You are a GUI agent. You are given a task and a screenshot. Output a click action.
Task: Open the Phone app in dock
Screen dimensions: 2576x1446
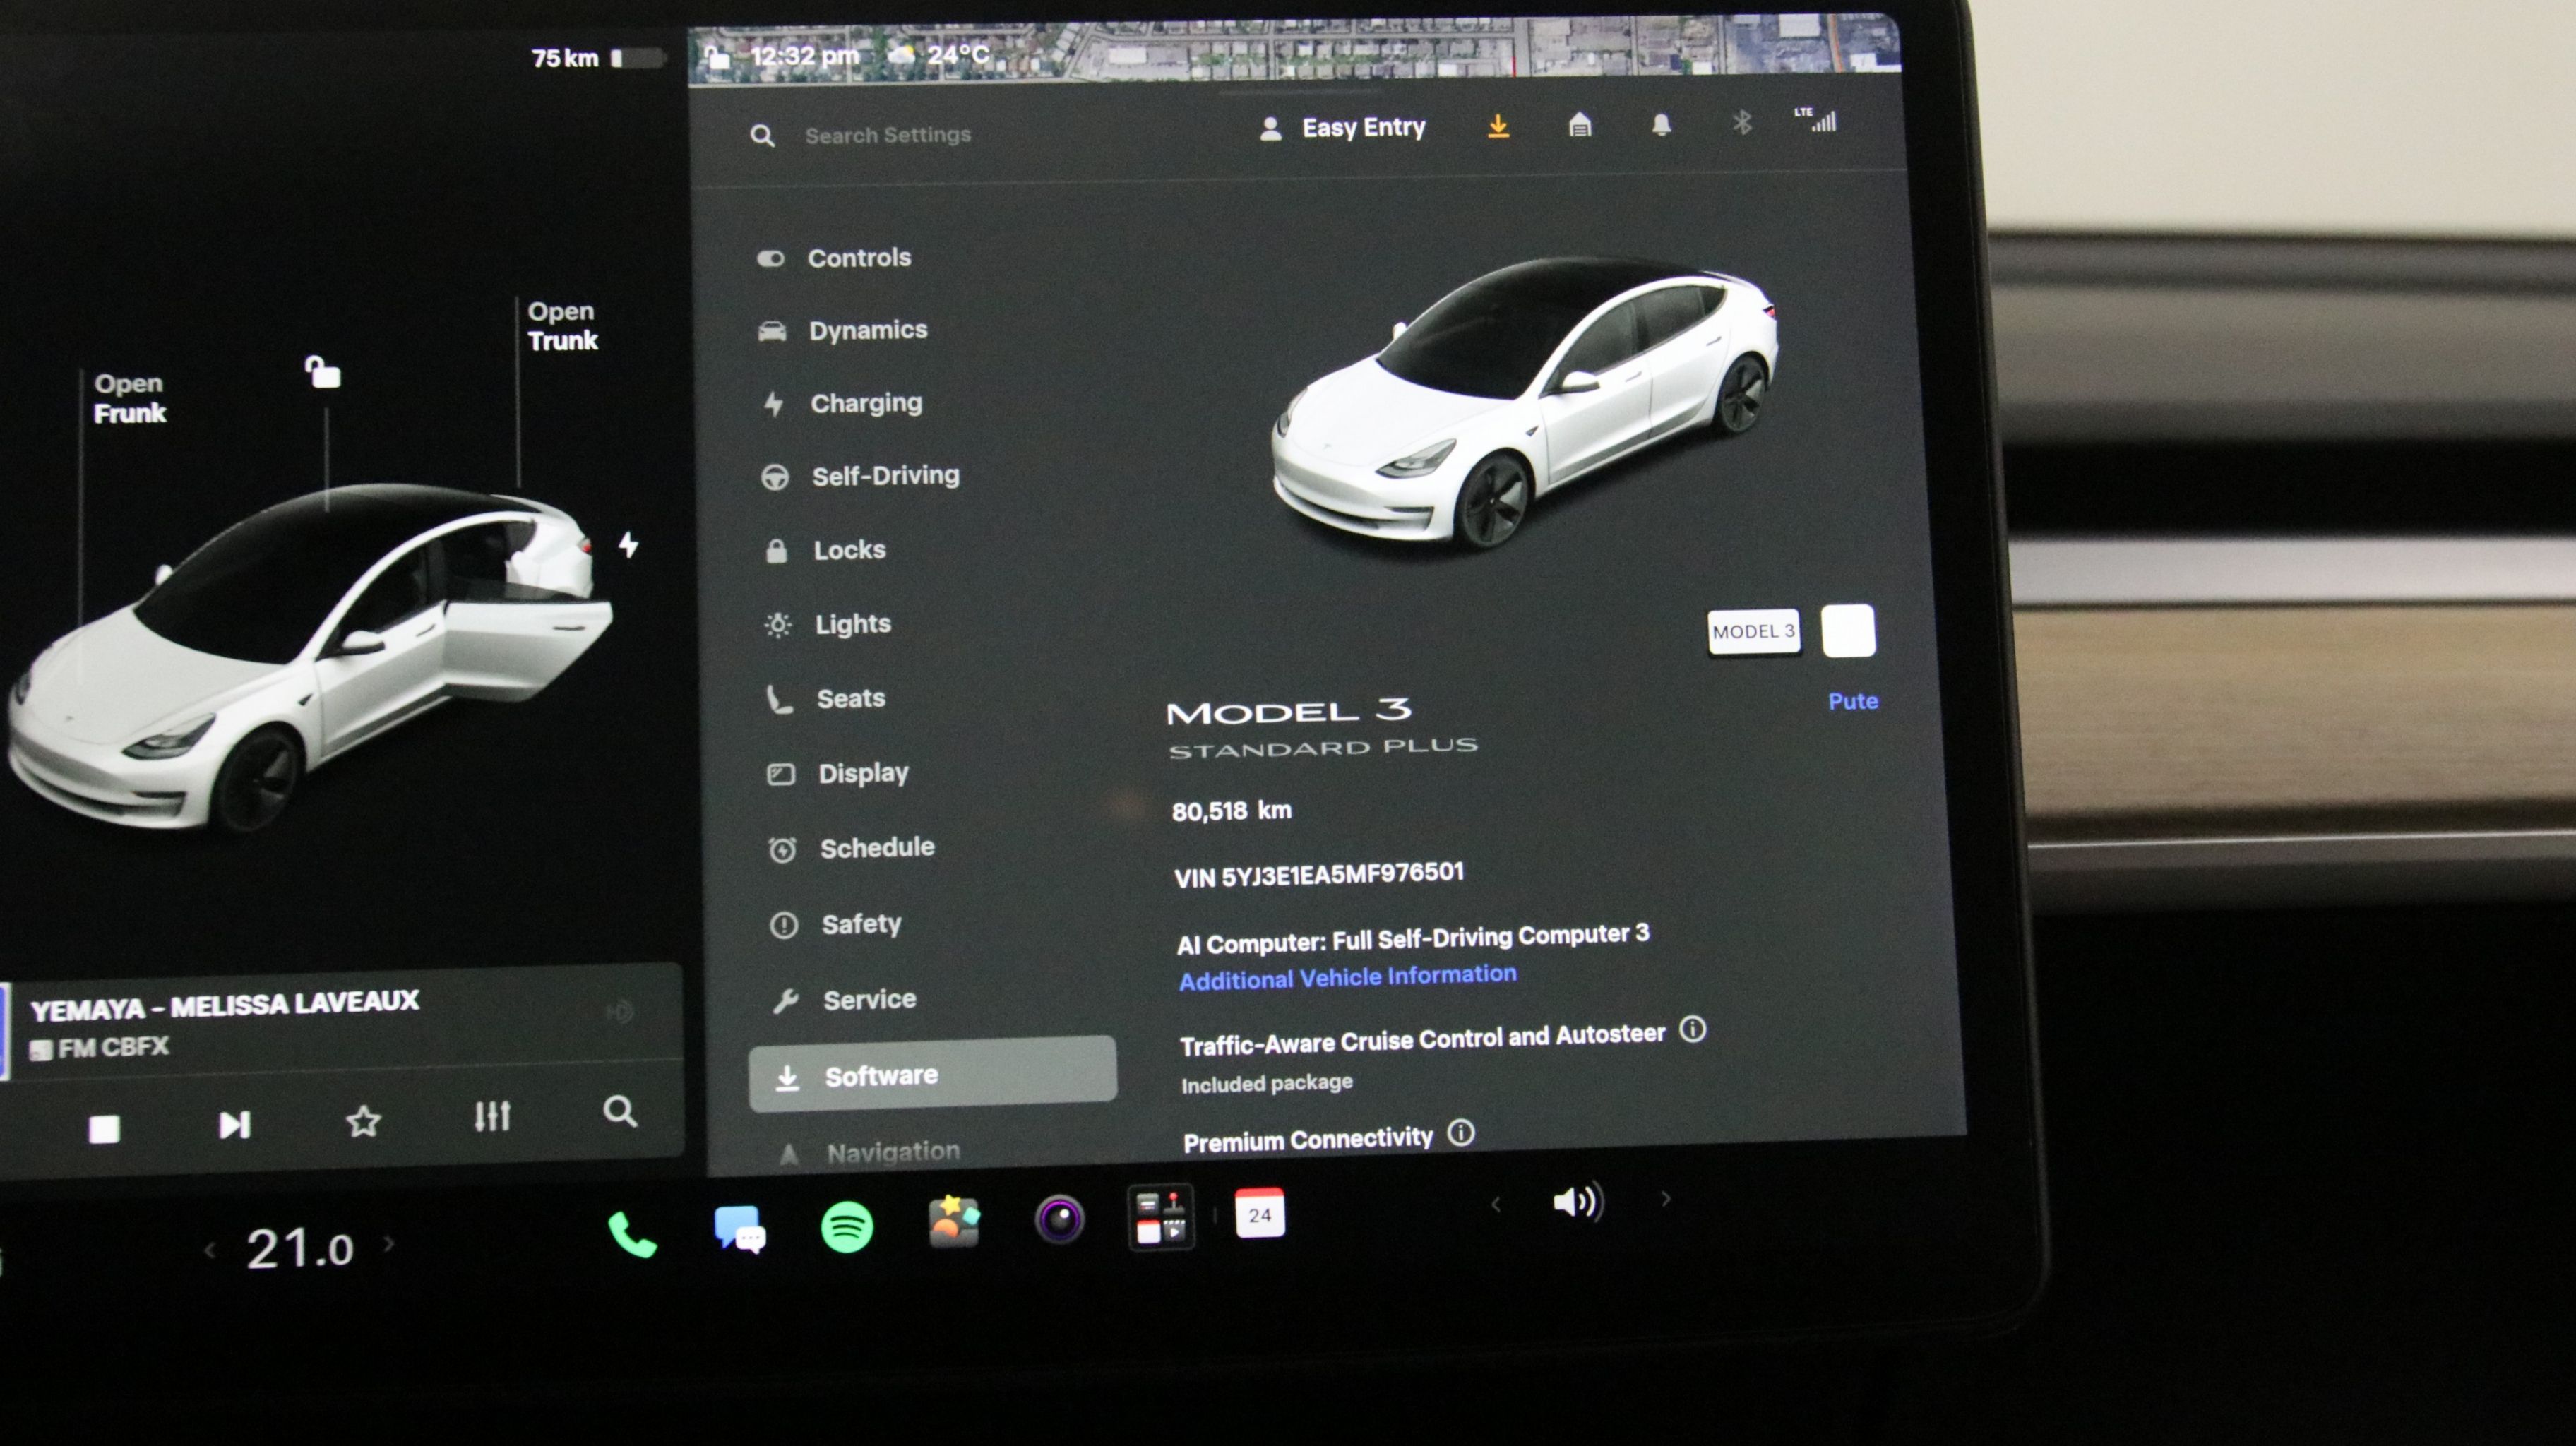632,1235
